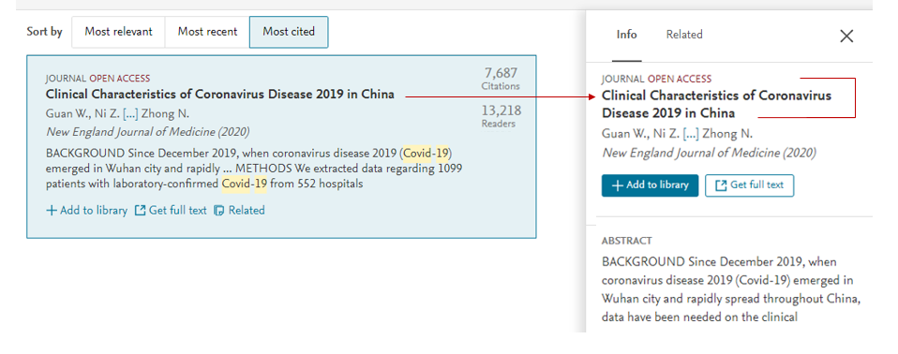
Task: Open result title Clinical Characteristics of Coronavirus Disease
Action: [220, 95]
